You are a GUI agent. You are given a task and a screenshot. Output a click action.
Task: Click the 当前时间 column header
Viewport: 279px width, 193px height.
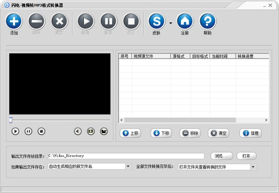click(223, 56)
